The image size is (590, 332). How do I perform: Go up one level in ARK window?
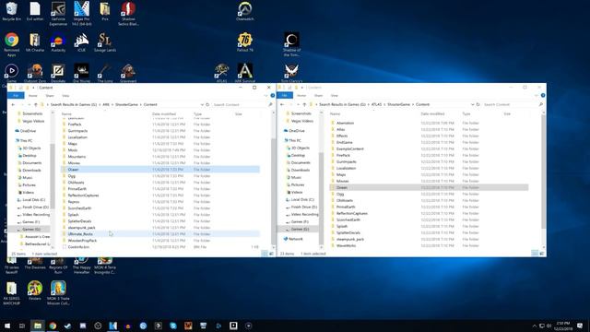36,104
